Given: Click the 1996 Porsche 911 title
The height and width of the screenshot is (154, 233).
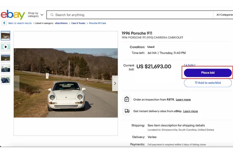Looking at the screenshot, I should pos(137,33).
